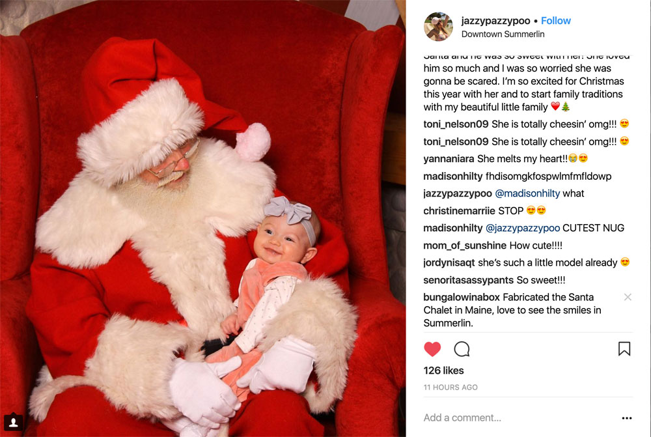Open jordynisaqt commenter profile
Viewport: 651px width, 437px height.
click(x=449, y=262)
